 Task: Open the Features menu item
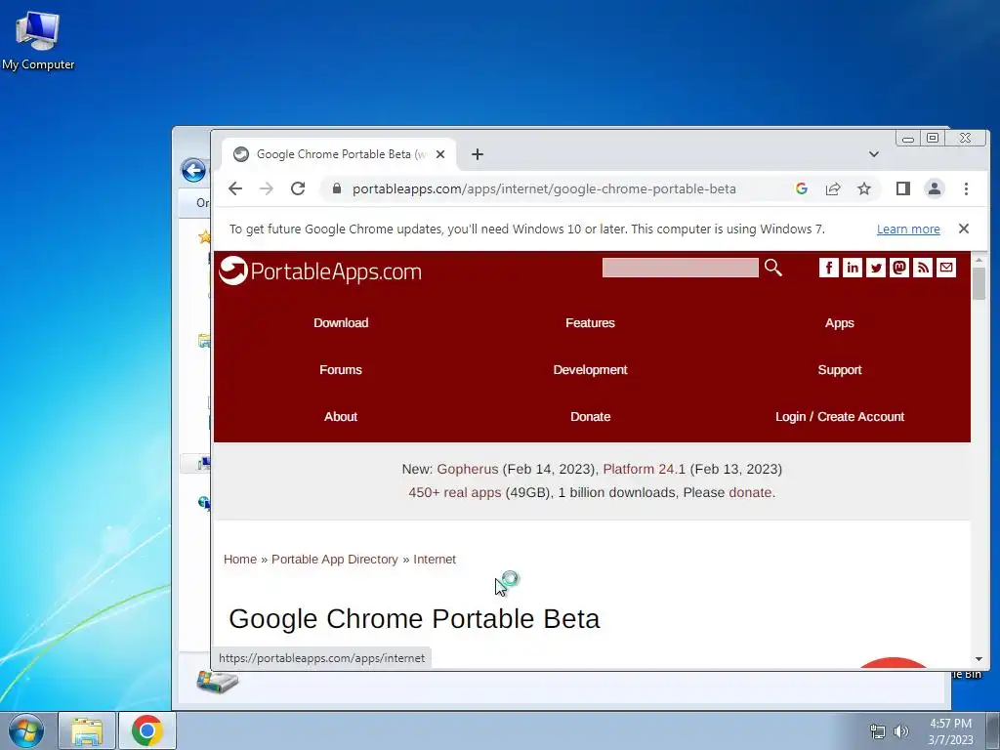pos(590,322)
